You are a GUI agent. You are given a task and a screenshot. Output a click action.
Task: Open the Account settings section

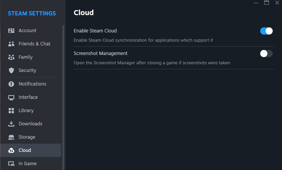[x=27, y=31]
